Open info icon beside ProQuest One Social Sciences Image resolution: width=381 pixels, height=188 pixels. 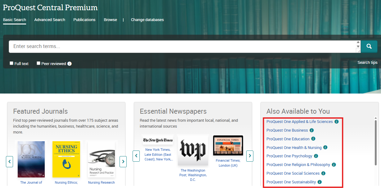[x=323, y=173]
